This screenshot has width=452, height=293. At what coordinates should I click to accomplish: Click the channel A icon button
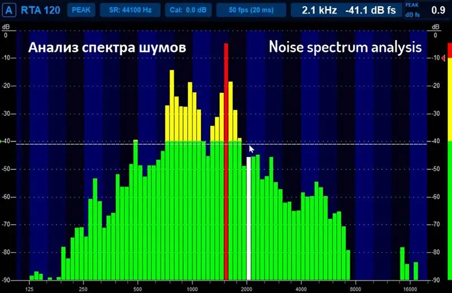coord(9,10)
